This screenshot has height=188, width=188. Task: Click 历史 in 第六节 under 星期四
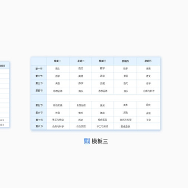pyautogui.click(x=126, y=113)
